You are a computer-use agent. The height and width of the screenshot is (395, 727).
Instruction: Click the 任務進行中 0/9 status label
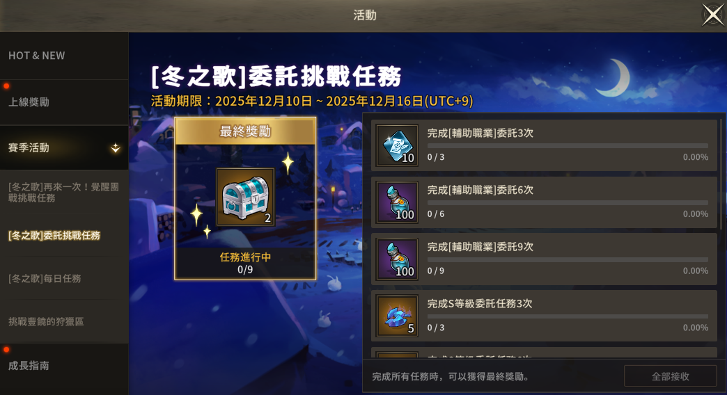tap(245, 263)
